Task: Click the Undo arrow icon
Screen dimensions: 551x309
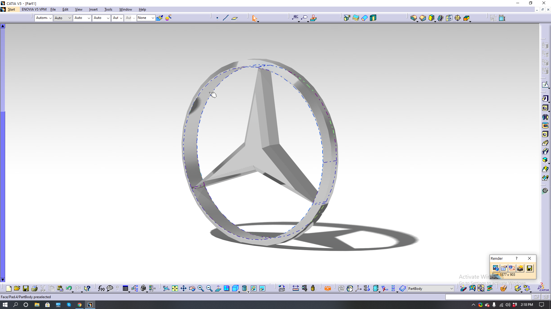Action: (69, 288)
